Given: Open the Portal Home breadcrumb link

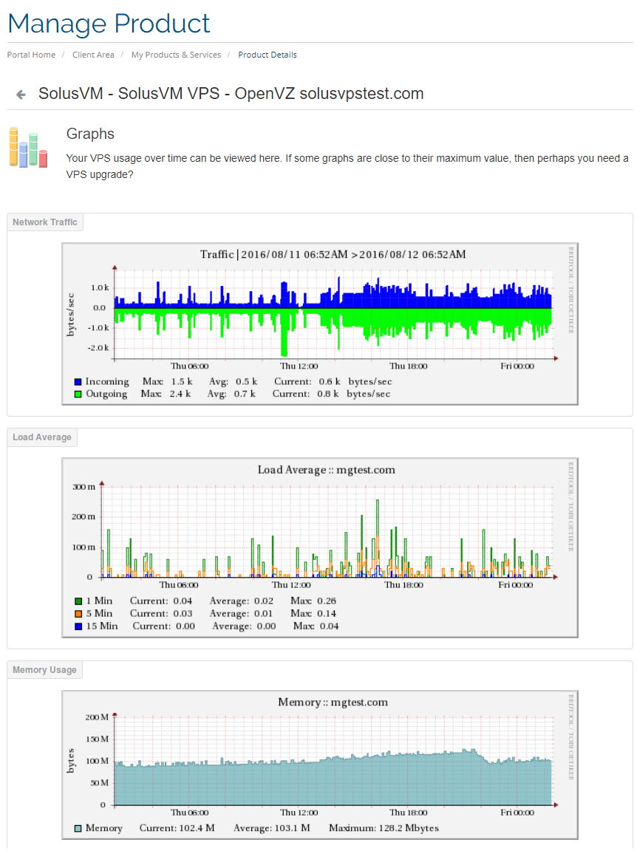Looking at the screenshot, I should pyautogui.click(x=31, y=55).
